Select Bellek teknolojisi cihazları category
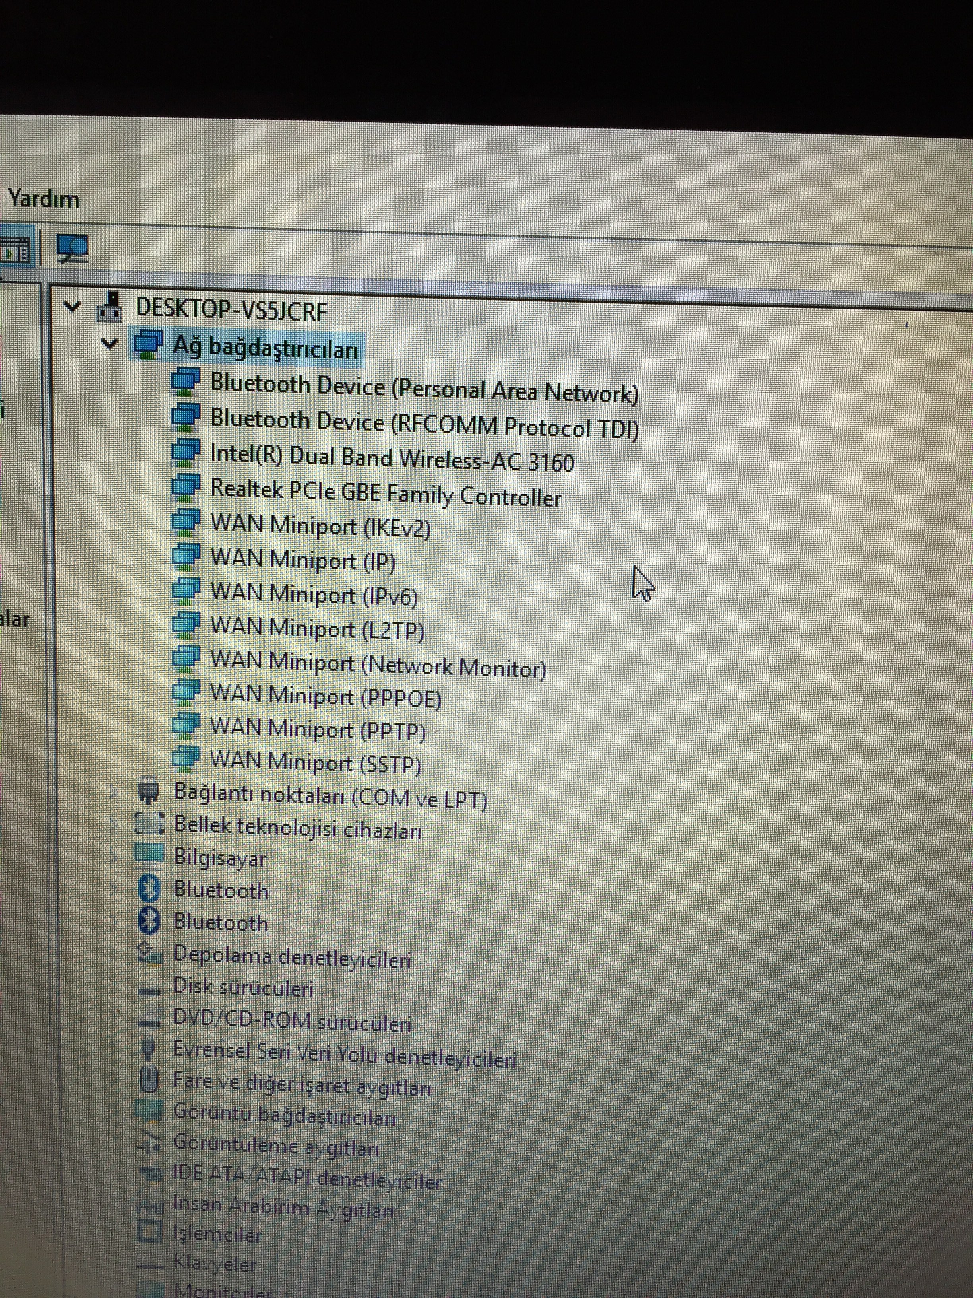This screenshot has width=973, height=1298. click(x=297, y=828)
